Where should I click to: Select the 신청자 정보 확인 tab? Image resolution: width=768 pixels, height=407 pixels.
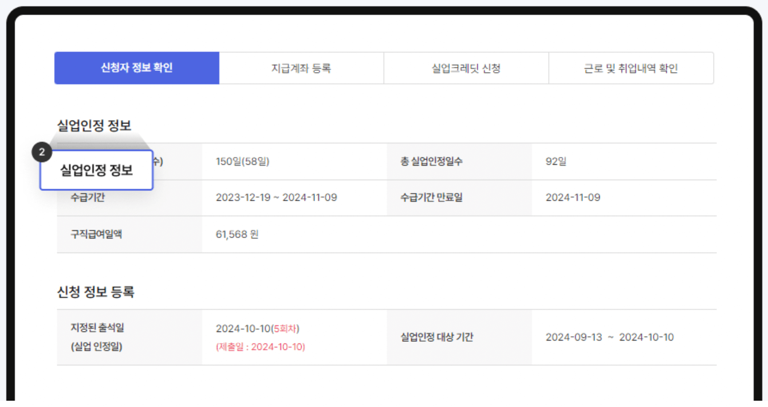(x=136, y=67)
